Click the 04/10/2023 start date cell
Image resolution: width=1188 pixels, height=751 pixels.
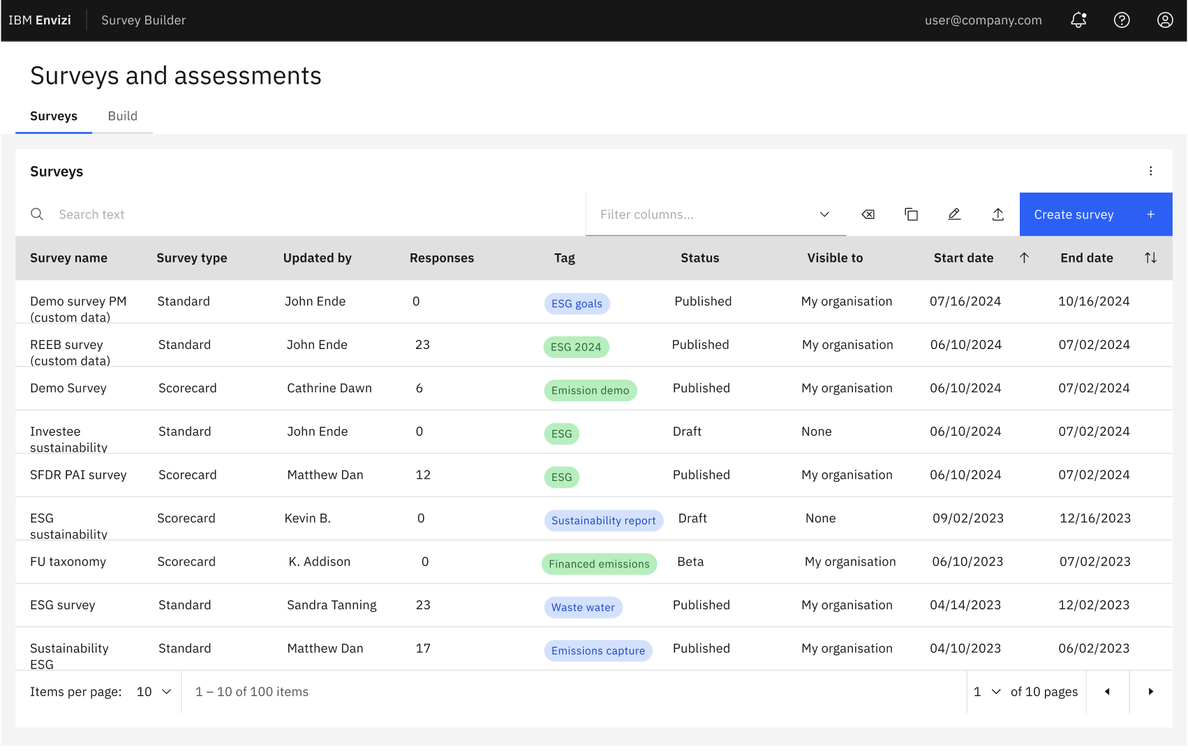[x=965, y=648]
